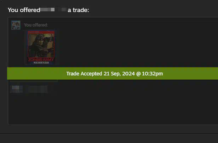This screenshot has width=218, height=143.
Task: Open the blurred trade partner name below banner
Action: (x=38, y=89)
